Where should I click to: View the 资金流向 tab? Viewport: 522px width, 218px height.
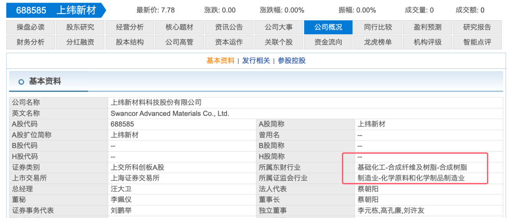pos(328,42)
